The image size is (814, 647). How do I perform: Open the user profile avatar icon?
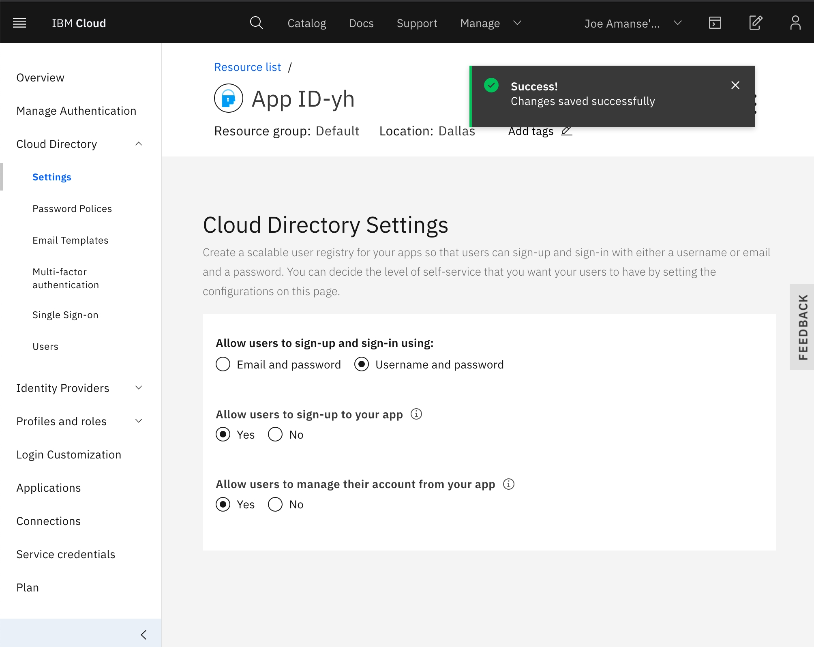(x=795, y=23)
